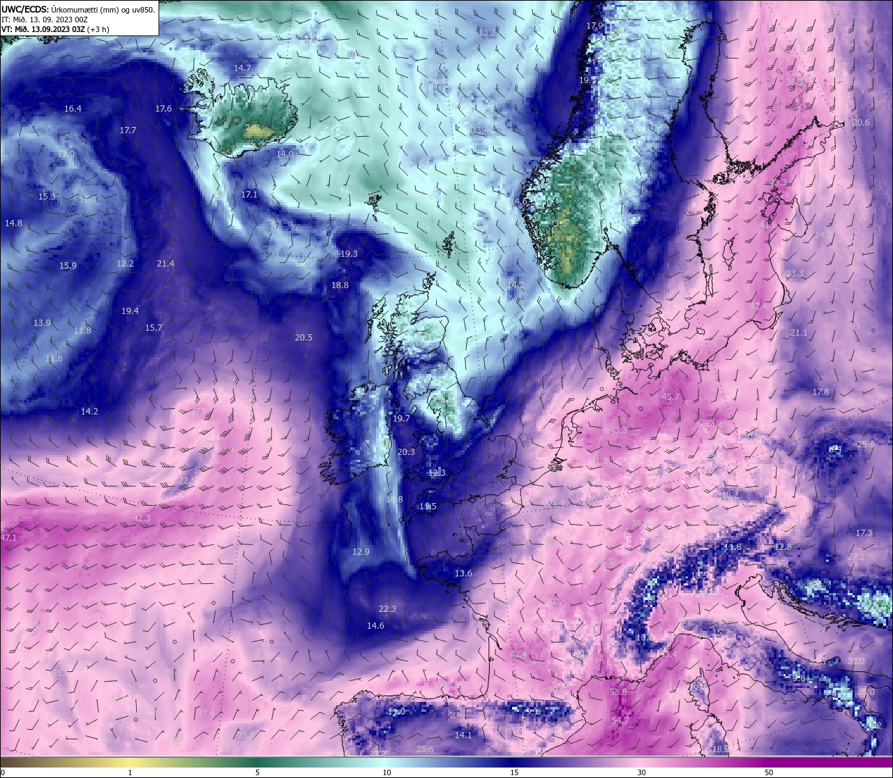Image resolution: width=893 pixels, height=778 pixels.
Task: Click the 25.6 value at the bottom of Iberia
Action: (425, 749)
